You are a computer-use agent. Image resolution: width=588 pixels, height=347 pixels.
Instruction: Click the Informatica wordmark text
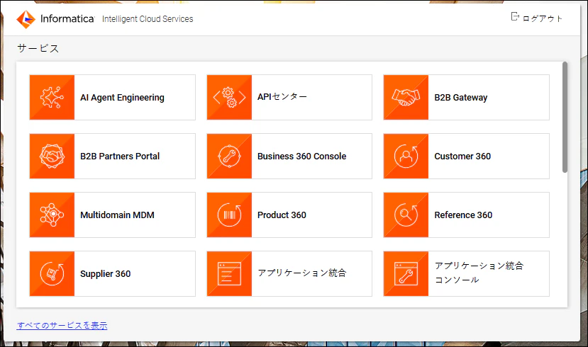point(67,18)
